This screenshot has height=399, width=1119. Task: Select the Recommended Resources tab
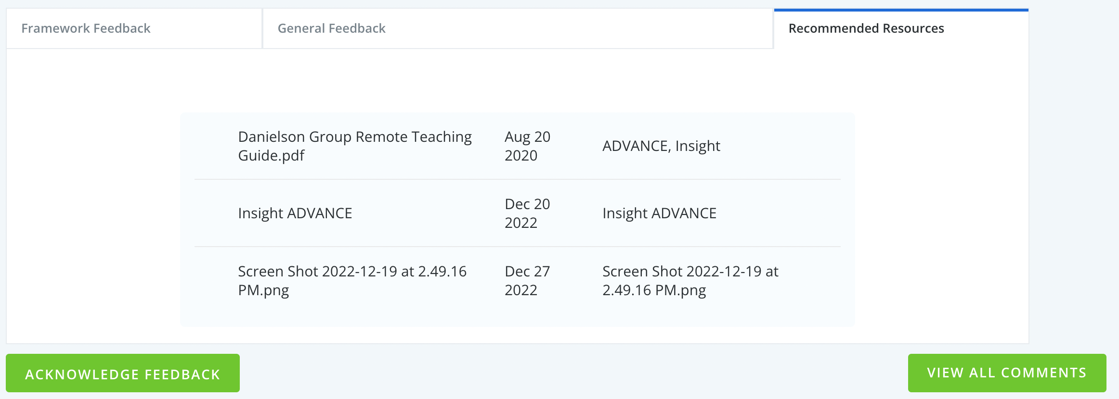pyautogui.click(x=866, y=28)
